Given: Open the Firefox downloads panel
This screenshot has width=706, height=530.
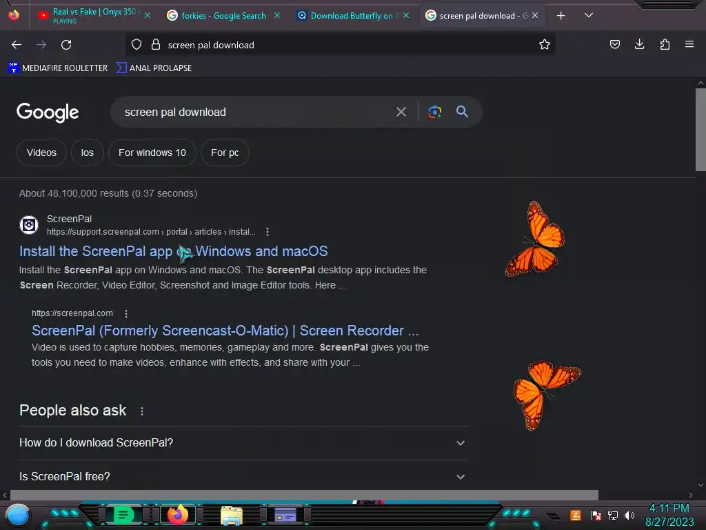Looking at the screenshot, I should pos(639,45).
